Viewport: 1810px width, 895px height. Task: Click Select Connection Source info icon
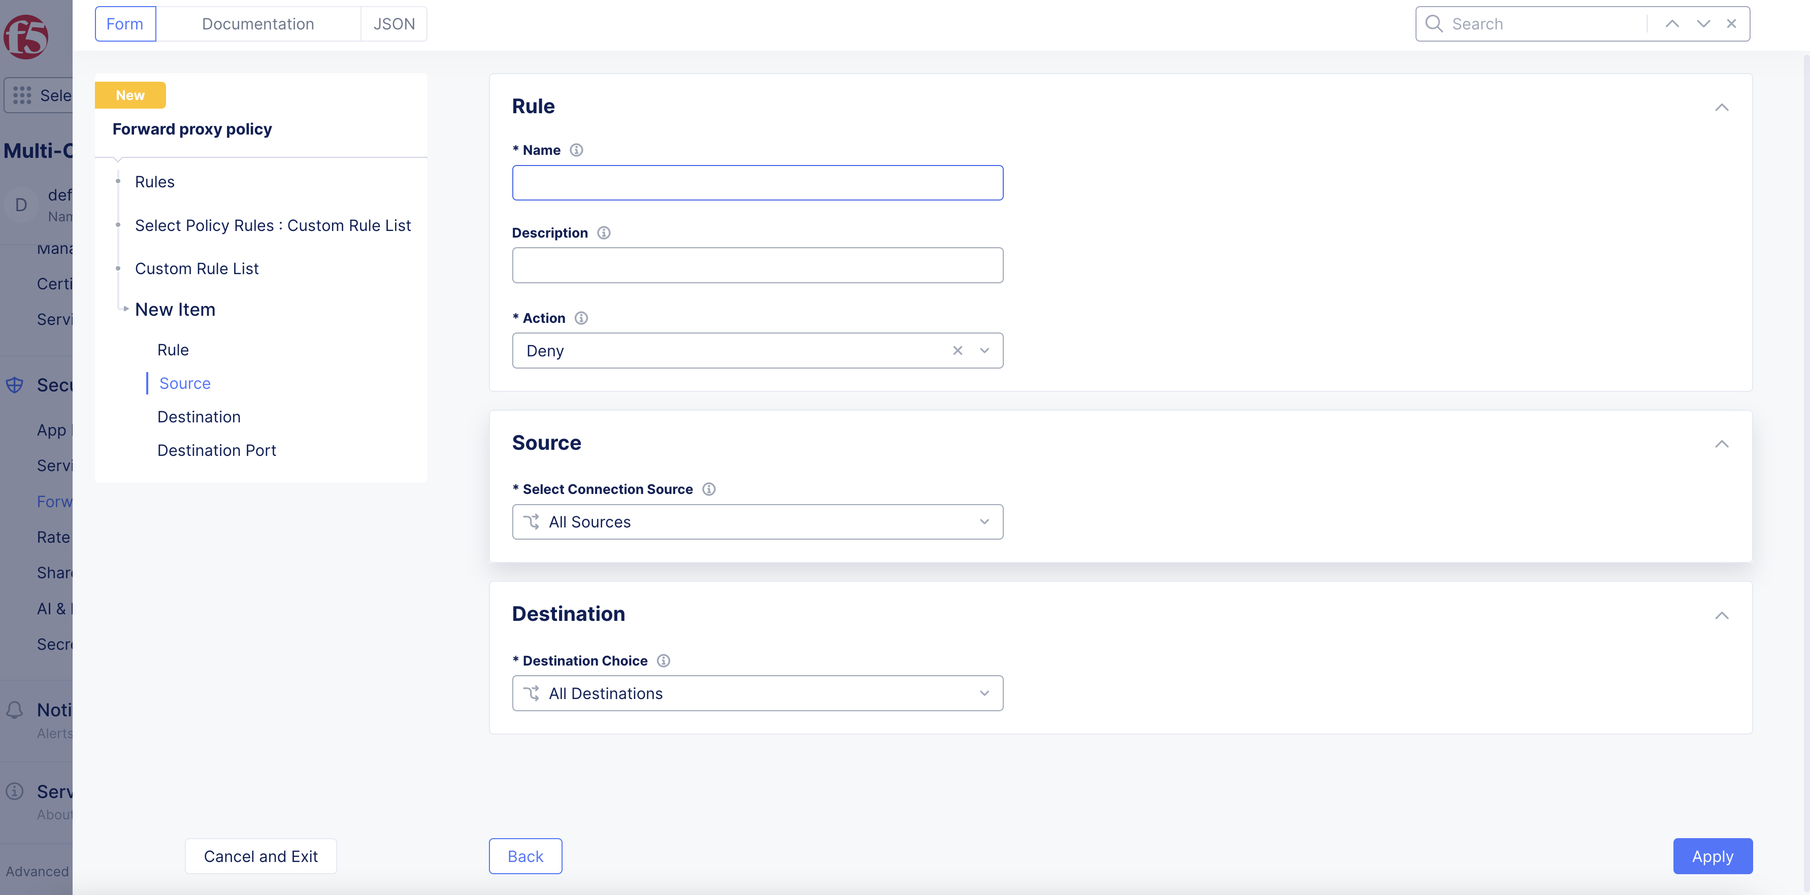tap(709, 489)
